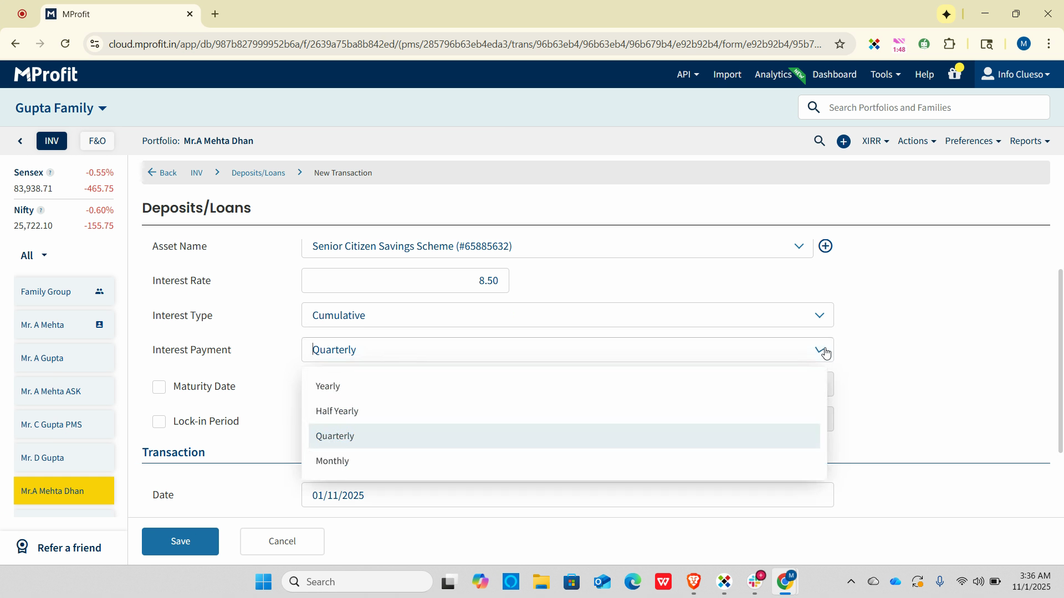Open the gift rewards icon

[954, 74]
